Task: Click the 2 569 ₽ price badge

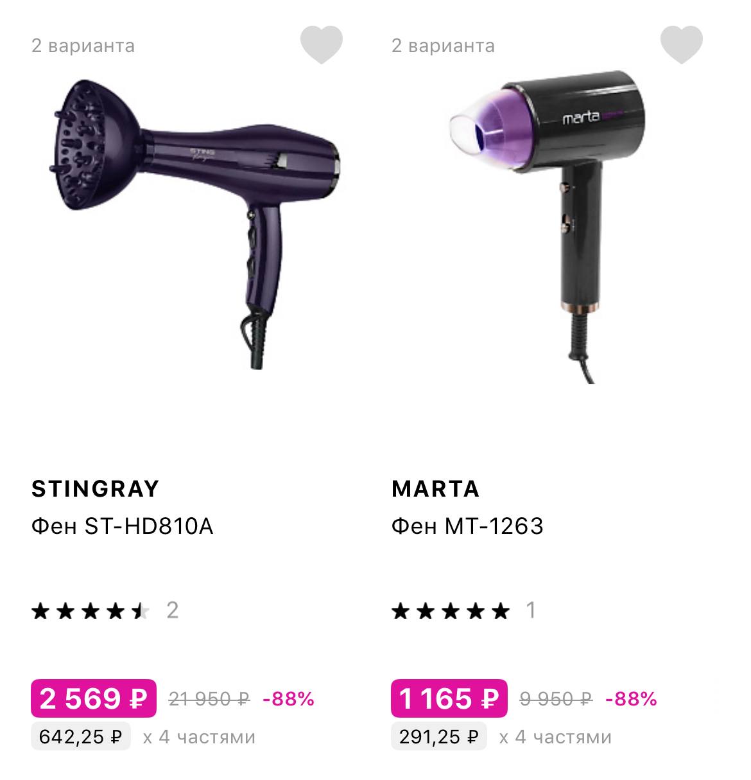Action: point(94,698)
